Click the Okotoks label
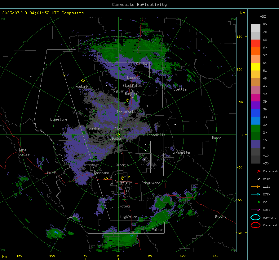Image resolution: width=279 pixels, height=260 pixels. (124, 206)
